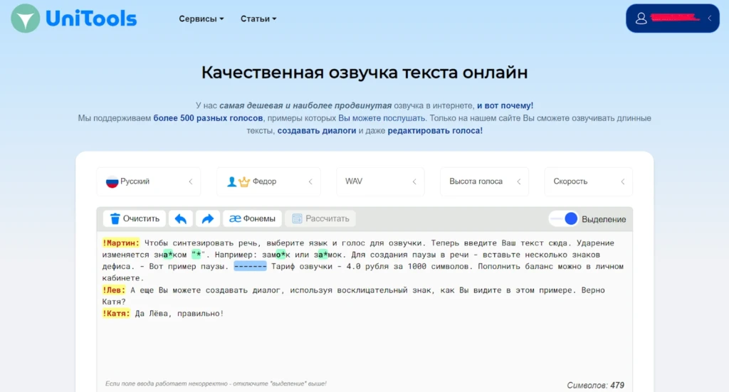Click the chevron of the WAV dropdown
The height and width of the screenshot is (392, 729).
(414, 181)
